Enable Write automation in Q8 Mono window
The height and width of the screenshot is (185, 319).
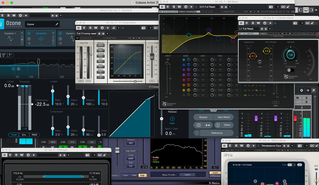pyautogui.click(x=179, y=7)
